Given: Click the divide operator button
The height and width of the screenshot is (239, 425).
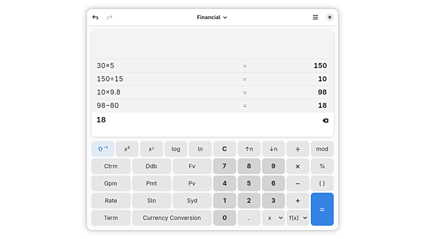Looking at the screenshot, I should click(297, 149).
